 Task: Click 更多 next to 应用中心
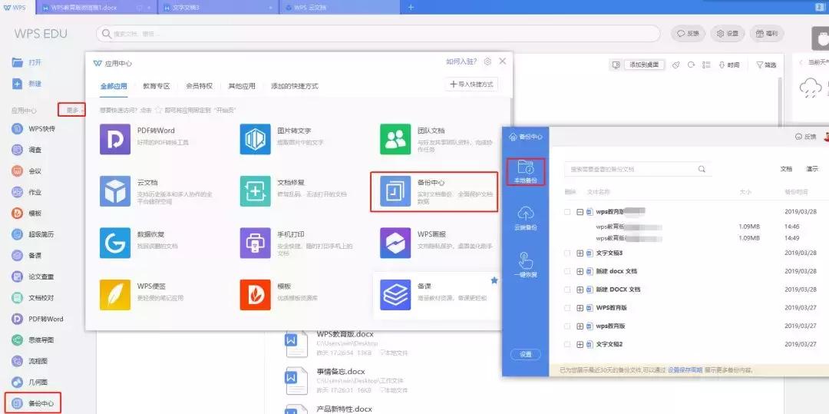[x=72, y=110]
